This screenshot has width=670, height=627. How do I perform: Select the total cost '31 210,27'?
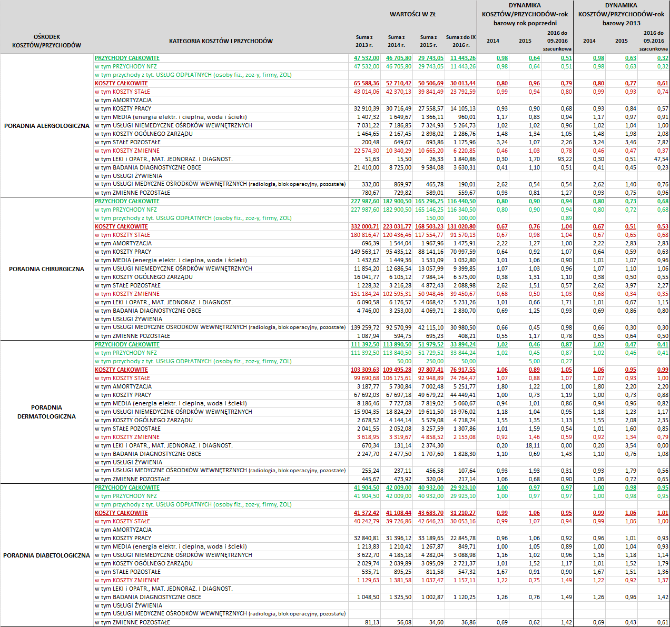coord(462,513)
